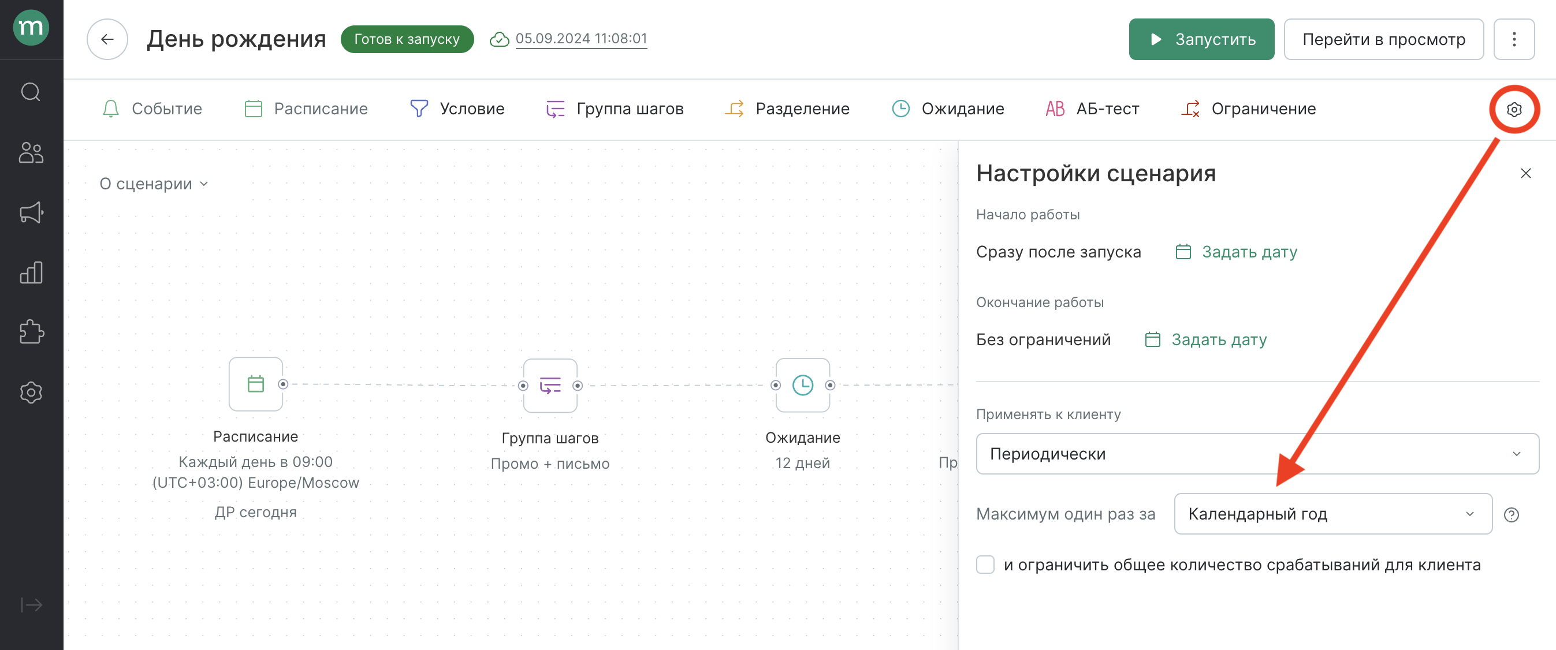Open sidebar settings gear
The width and height of the screenshot is (1556, 650).
[31, 393]
